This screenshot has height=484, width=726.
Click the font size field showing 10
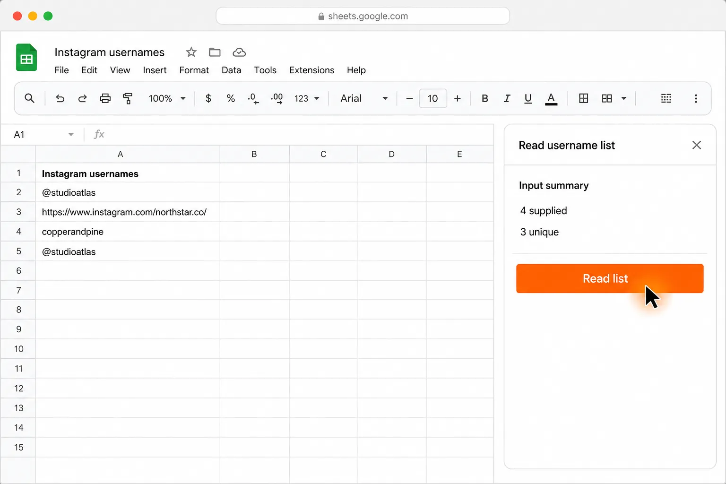tap(433, 98)
